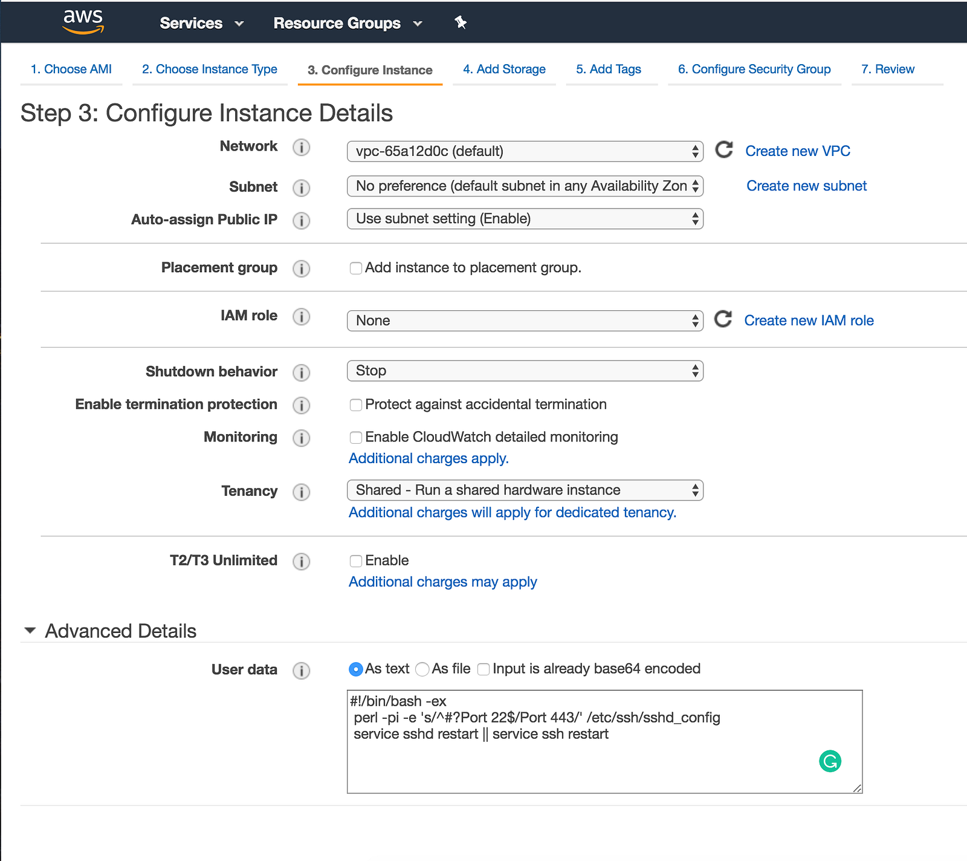Click Create new IAM role link

[x=809, y=320]
